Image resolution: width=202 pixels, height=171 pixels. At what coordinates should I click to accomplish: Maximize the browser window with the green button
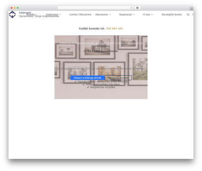point(18,8)
